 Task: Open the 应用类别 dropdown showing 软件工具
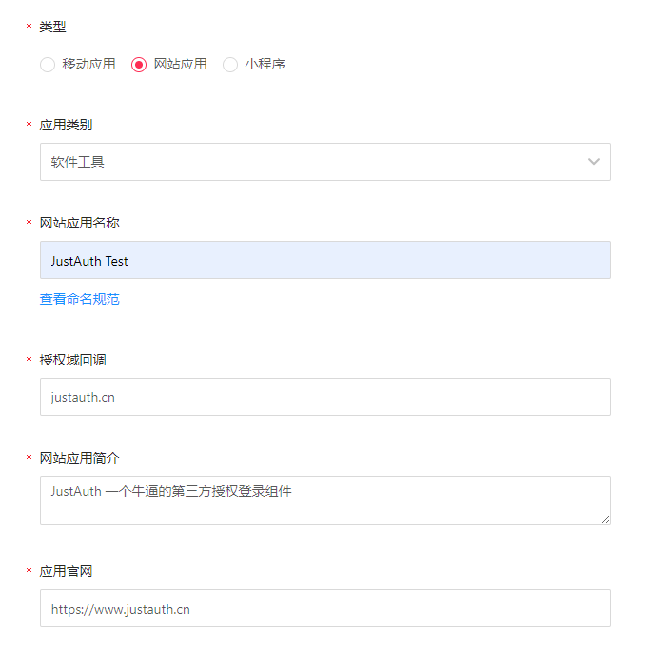click(325, 162)
